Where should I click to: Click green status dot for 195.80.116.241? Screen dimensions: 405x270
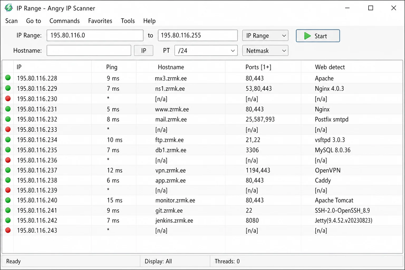(x=8, y=210)
